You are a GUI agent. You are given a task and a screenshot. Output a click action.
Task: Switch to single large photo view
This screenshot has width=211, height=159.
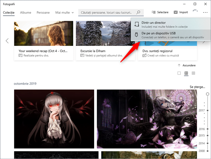coord(179,73)
